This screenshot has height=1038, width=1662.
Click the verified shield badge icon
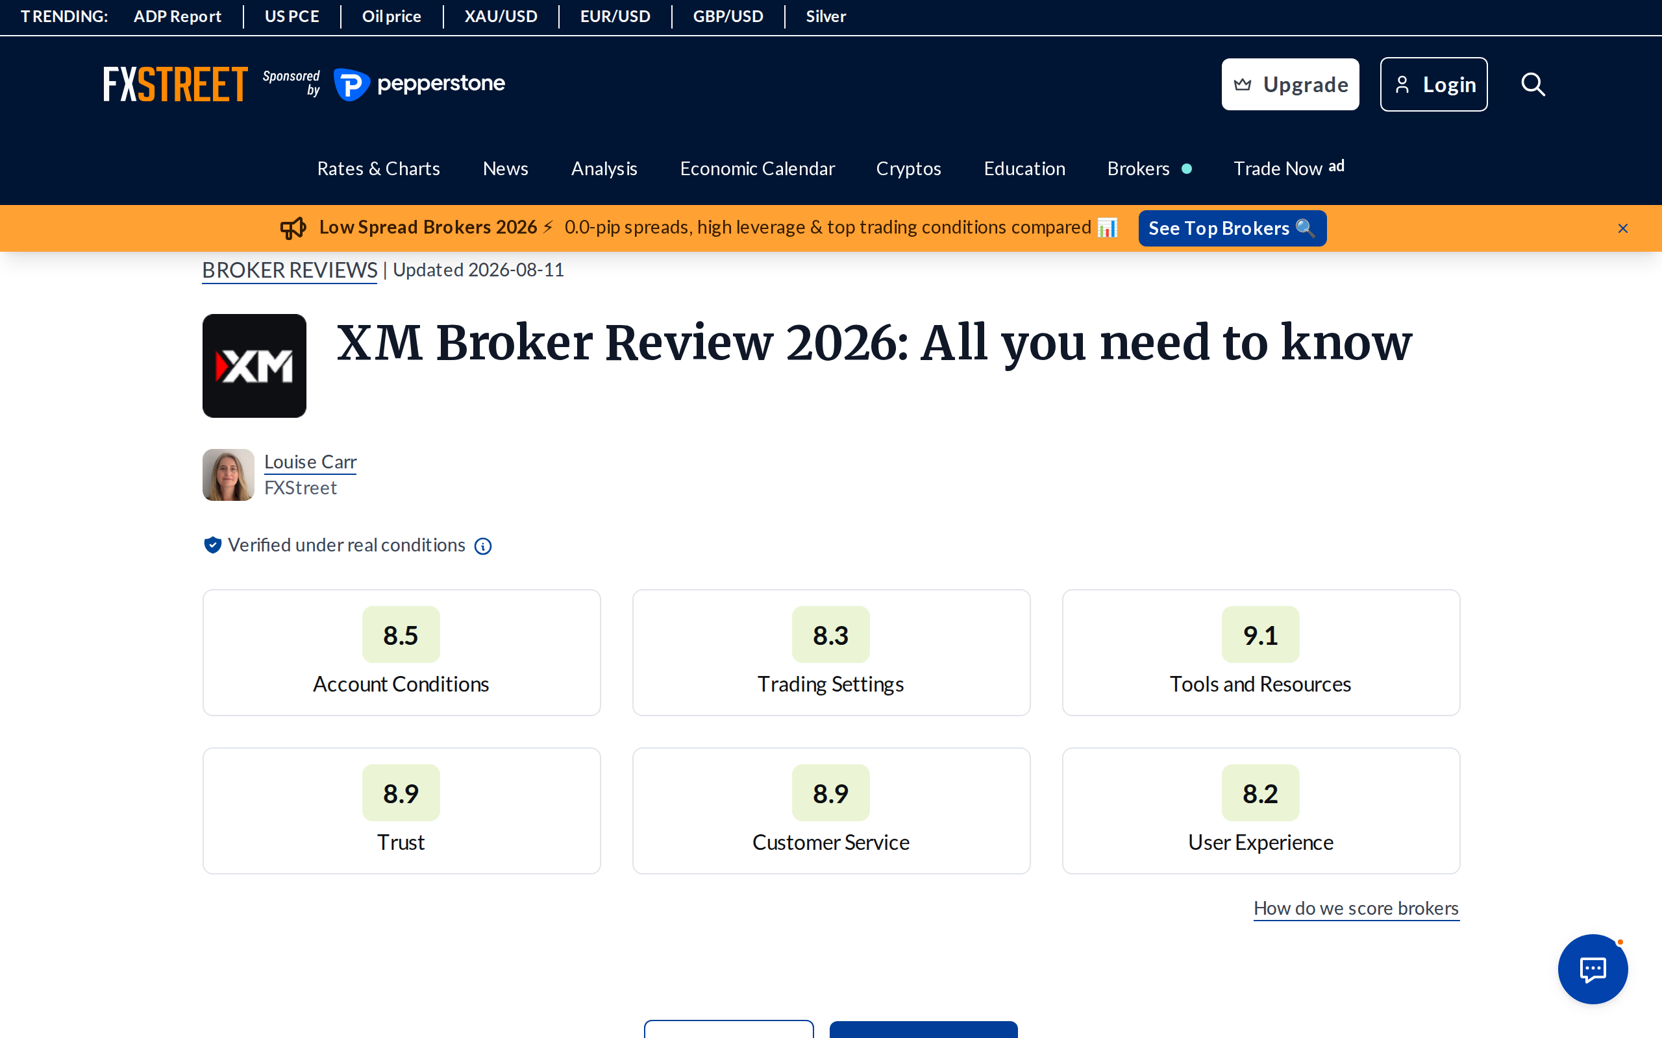pos(212,545)
